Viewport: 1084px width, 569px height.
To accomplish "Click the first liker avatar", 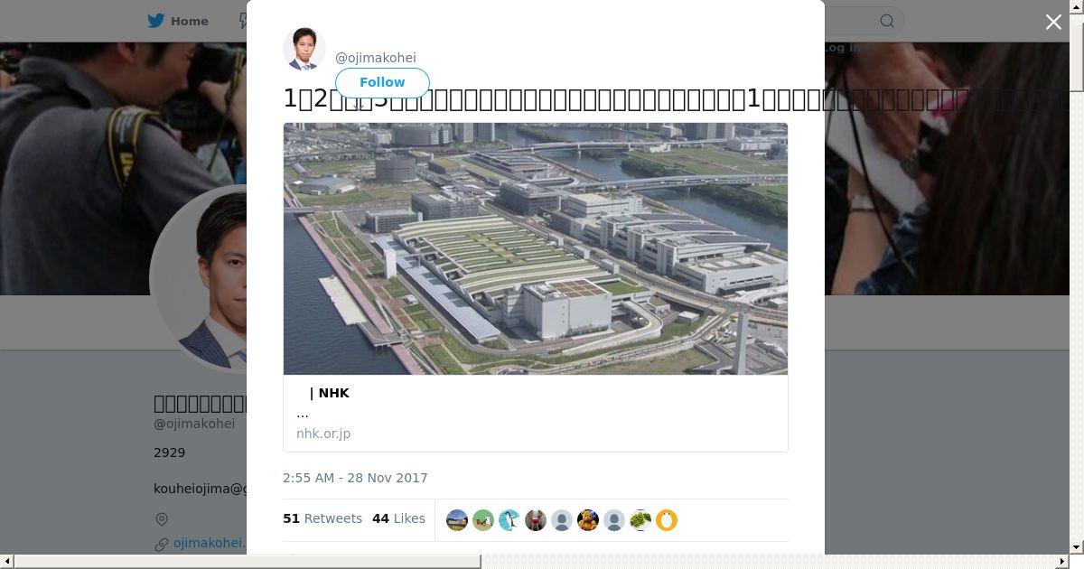I will click(457, 520).
